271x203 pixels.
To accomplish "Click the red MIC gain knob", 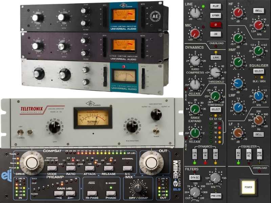I will click(x=195, y=33).
